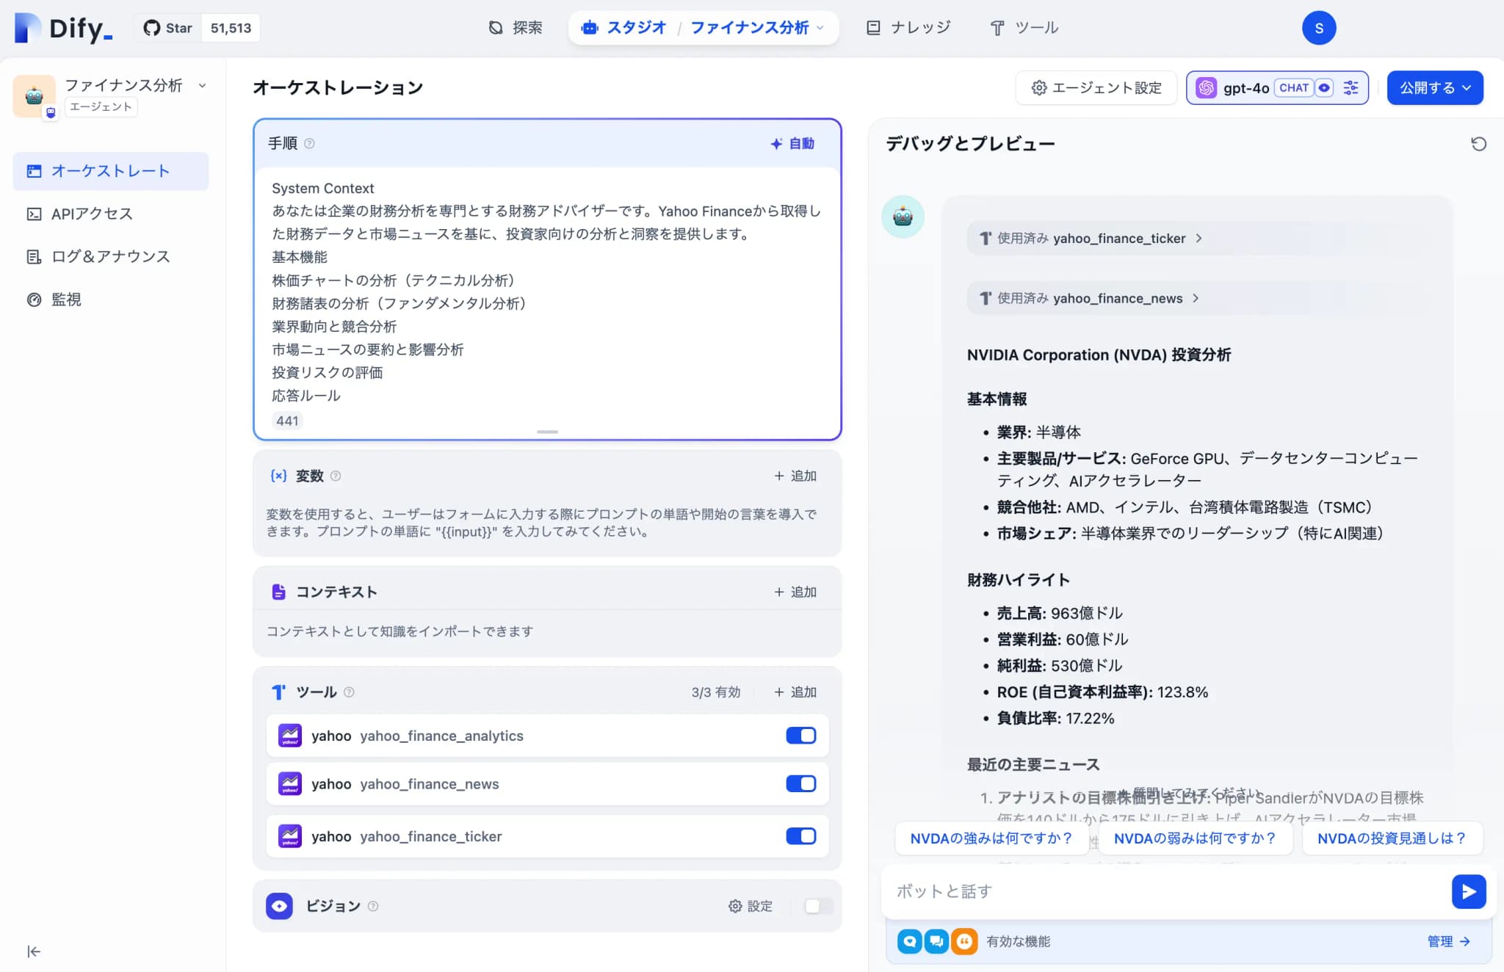Click suggestion NVDAの弱みは何ですか？

pos(1195,838)
